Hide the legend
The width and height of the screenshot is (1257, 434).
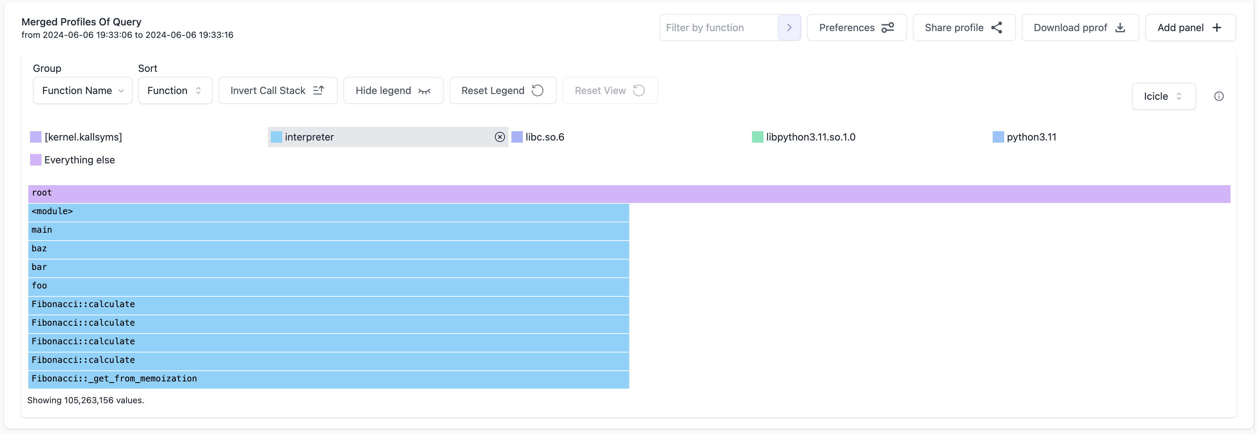pyautogui.click(x=393, y=90)
